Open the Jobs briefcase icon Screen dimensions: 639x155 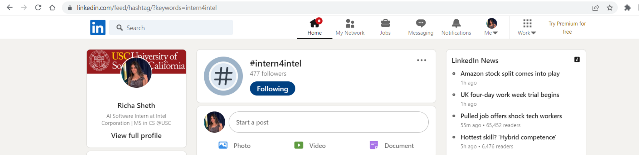(x=385, y=23)
